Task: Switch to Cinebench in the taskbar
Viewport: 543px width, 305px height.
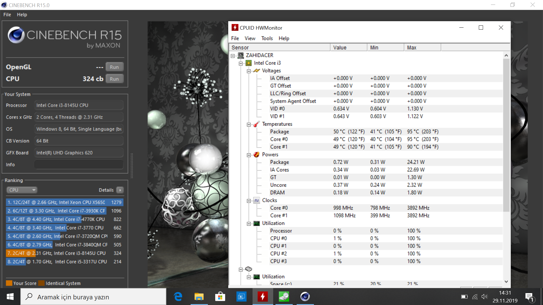Action: [305, 297]
